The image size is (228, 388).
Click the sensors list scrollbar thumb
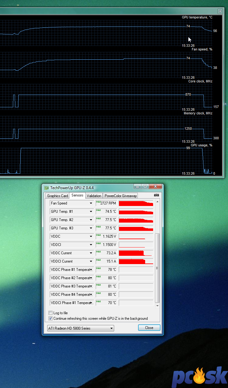click(x=157, y=268)
